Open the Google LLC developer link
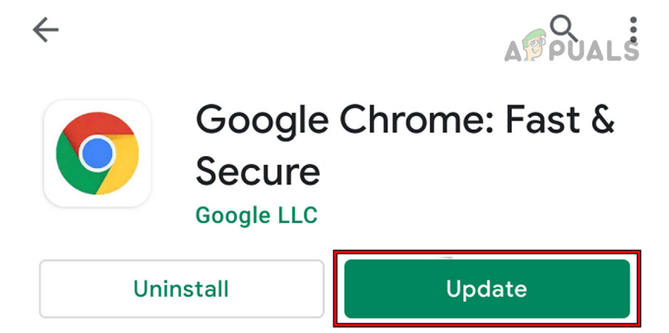 256,215
